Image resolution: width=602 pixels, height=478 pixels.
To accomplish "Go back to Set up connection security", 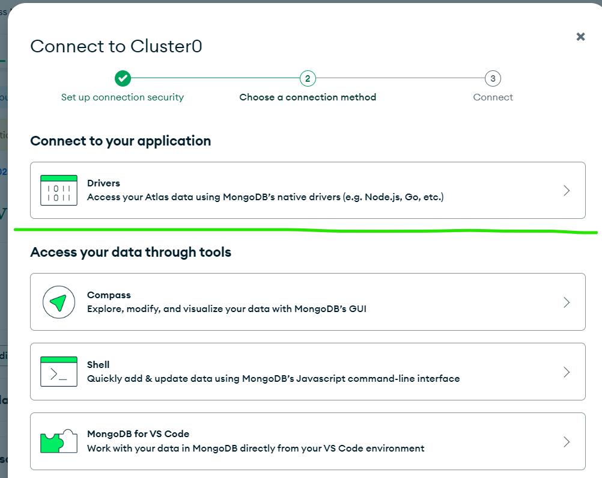I will click(123, 97).
